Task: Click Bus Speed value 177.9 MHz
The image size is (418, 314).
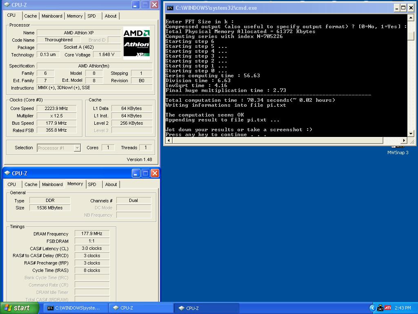Action: click(56, 123)
